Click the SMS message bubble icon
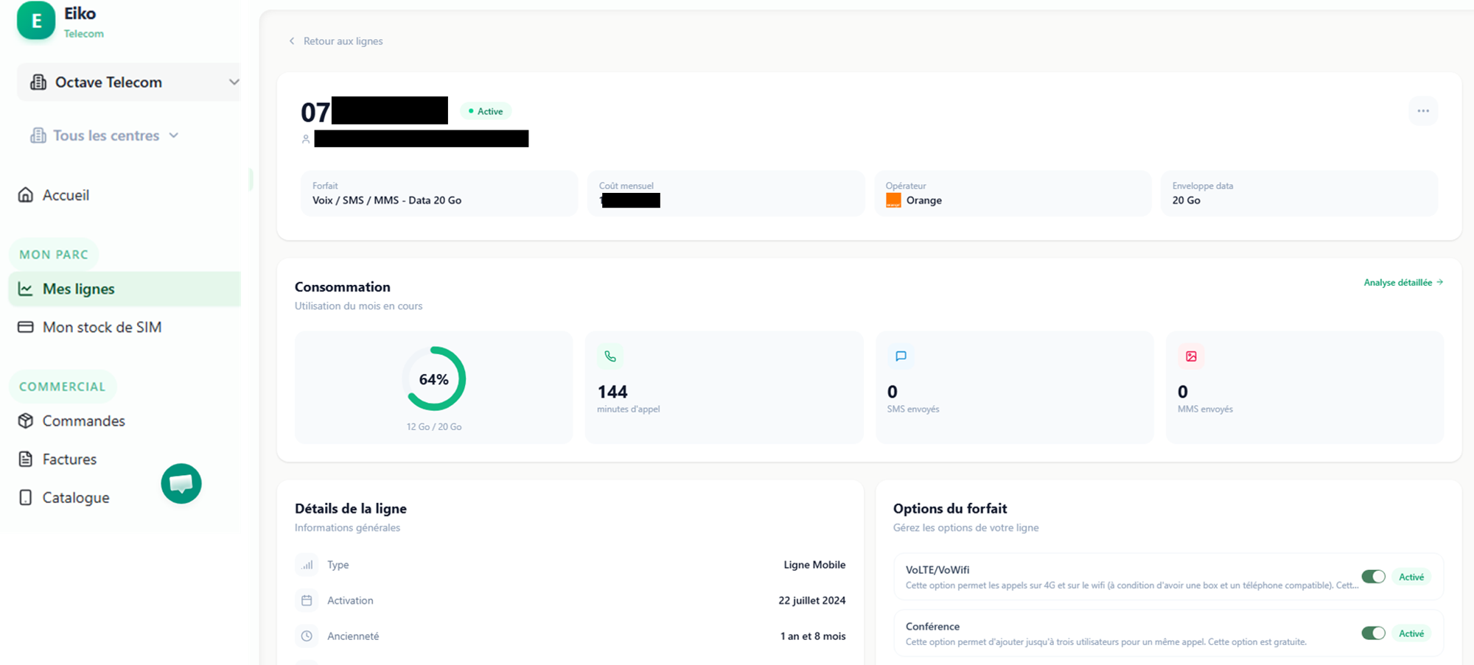Viewport: 1474px width, 665px height. 901,356
